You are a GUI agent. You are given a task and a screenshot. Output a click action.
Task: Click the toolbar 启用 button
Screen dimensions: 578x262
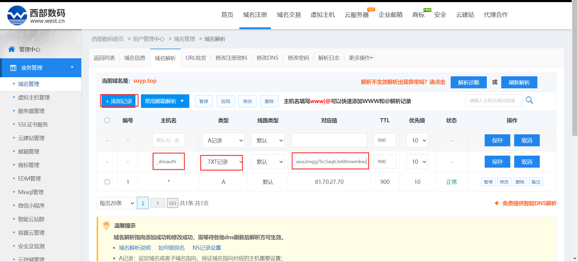[225, 101]
